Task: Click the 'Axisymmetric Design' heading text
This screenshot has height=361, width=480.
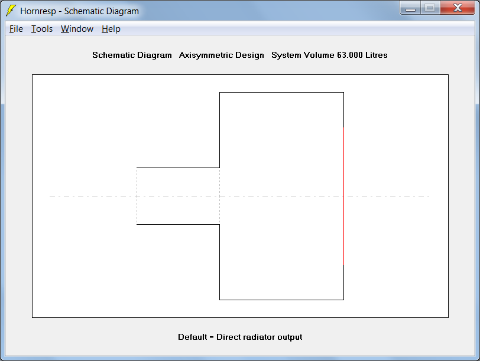Action: [221, 55]
